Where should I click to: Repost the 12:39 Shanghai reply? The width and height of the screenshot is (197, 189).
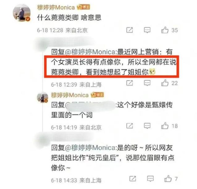(x=130, y=83)
